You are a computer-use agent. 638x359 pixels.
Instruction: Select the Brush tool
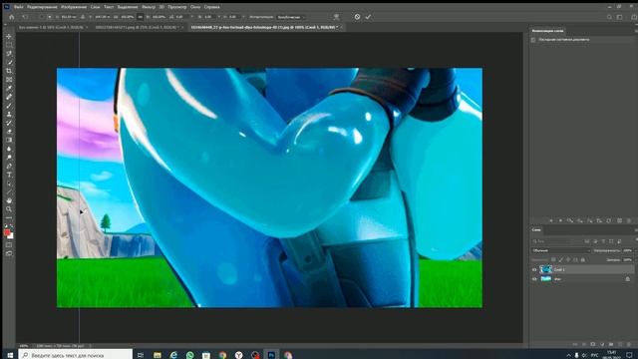9,106
